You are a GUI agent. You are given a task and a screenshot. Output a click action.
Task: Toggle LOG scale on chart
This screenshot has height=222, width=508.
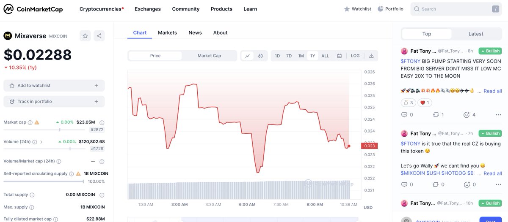355,56
